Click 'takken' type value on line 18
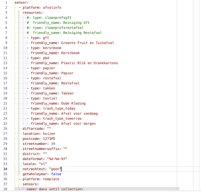The height and width of the screenshot is (192, 201). [x=49, y=88]
